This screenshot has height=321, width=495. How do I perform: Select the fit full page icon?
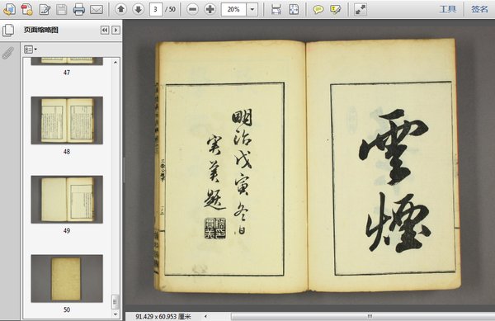[294, 9]
